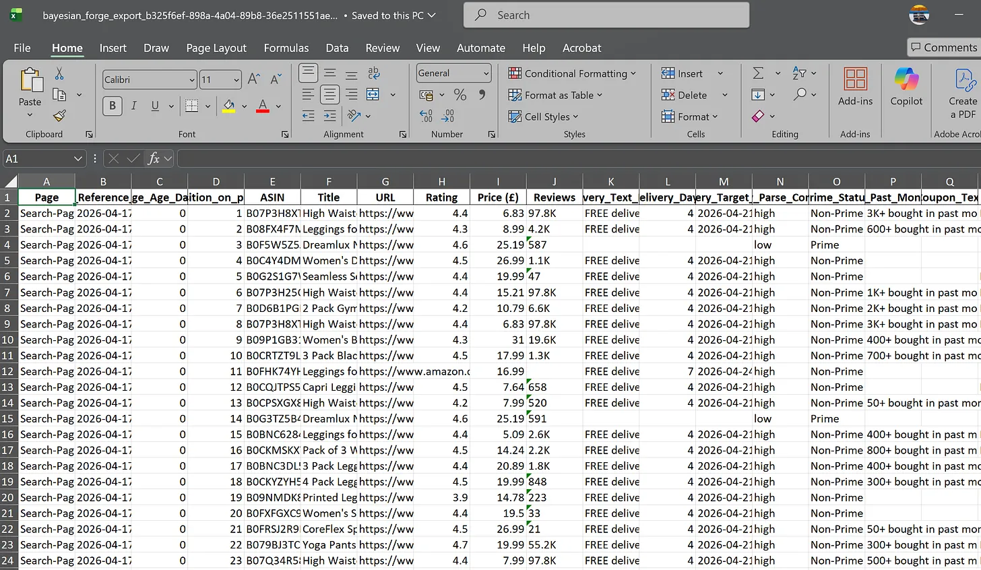Open Copilot from the ribbon
The width and height of the screenshot is (981, 570).
tap(906, 87)
